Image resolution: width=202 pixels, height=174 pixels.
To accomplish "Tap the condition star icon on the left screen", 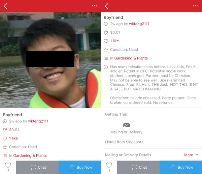I will (x=5, y=147).
